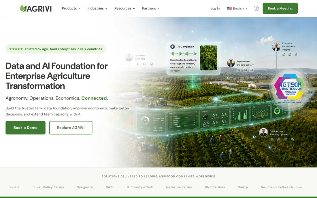Click the Neumann Kaffee Gruppe name
Image resolution: width=317 pixels, height=198 pixels.
coord(281,187)
